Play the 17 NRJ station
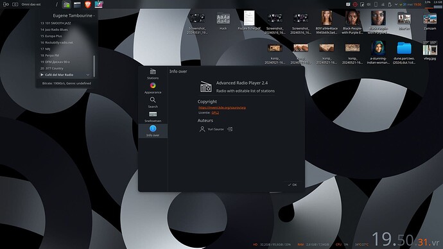This screenshot has width=443, height=249. pos(65,49)
